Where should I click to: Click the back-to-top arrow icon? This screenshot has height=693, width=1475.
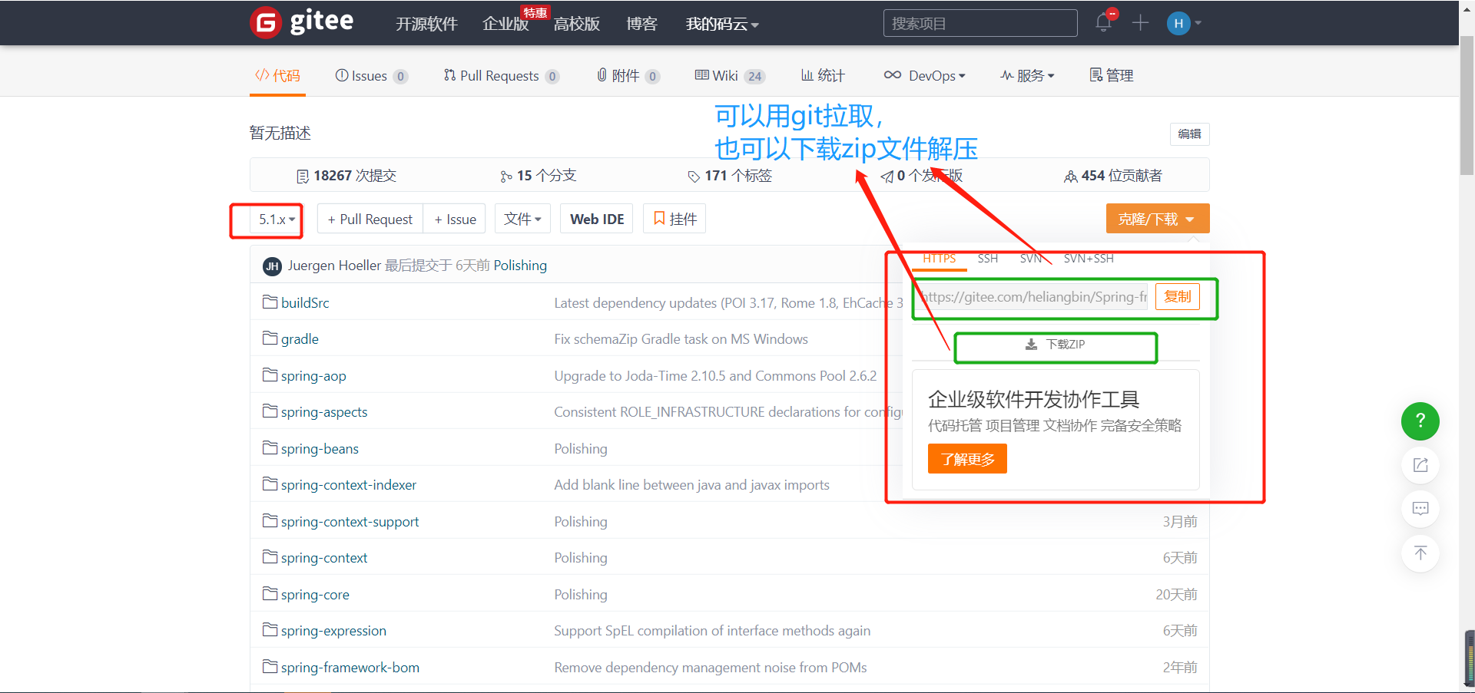pos(1420,553)
